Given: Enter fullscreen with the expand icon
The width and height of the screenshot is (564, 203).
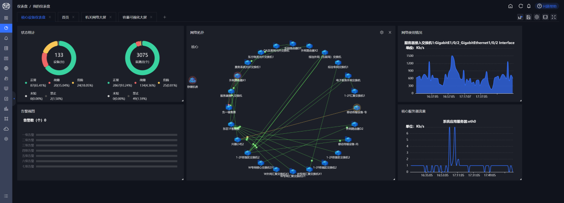Looking at the screenshot, I should point(554,17).
